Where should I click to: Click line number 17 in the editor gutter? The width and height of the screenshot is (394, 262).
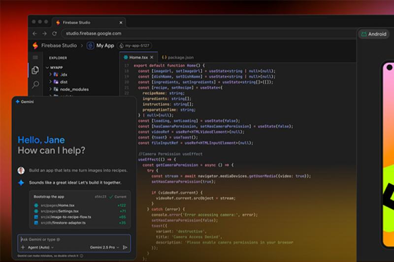click(x=127, y=66)
